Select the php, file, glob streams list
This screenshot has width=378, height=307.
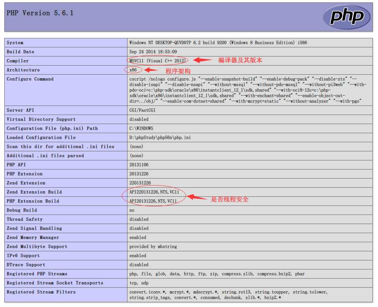[x=217, y=274]
